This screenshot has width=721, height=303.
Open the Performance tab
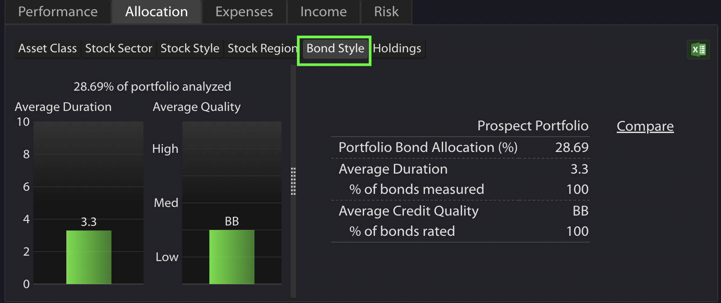pos(58,12)
